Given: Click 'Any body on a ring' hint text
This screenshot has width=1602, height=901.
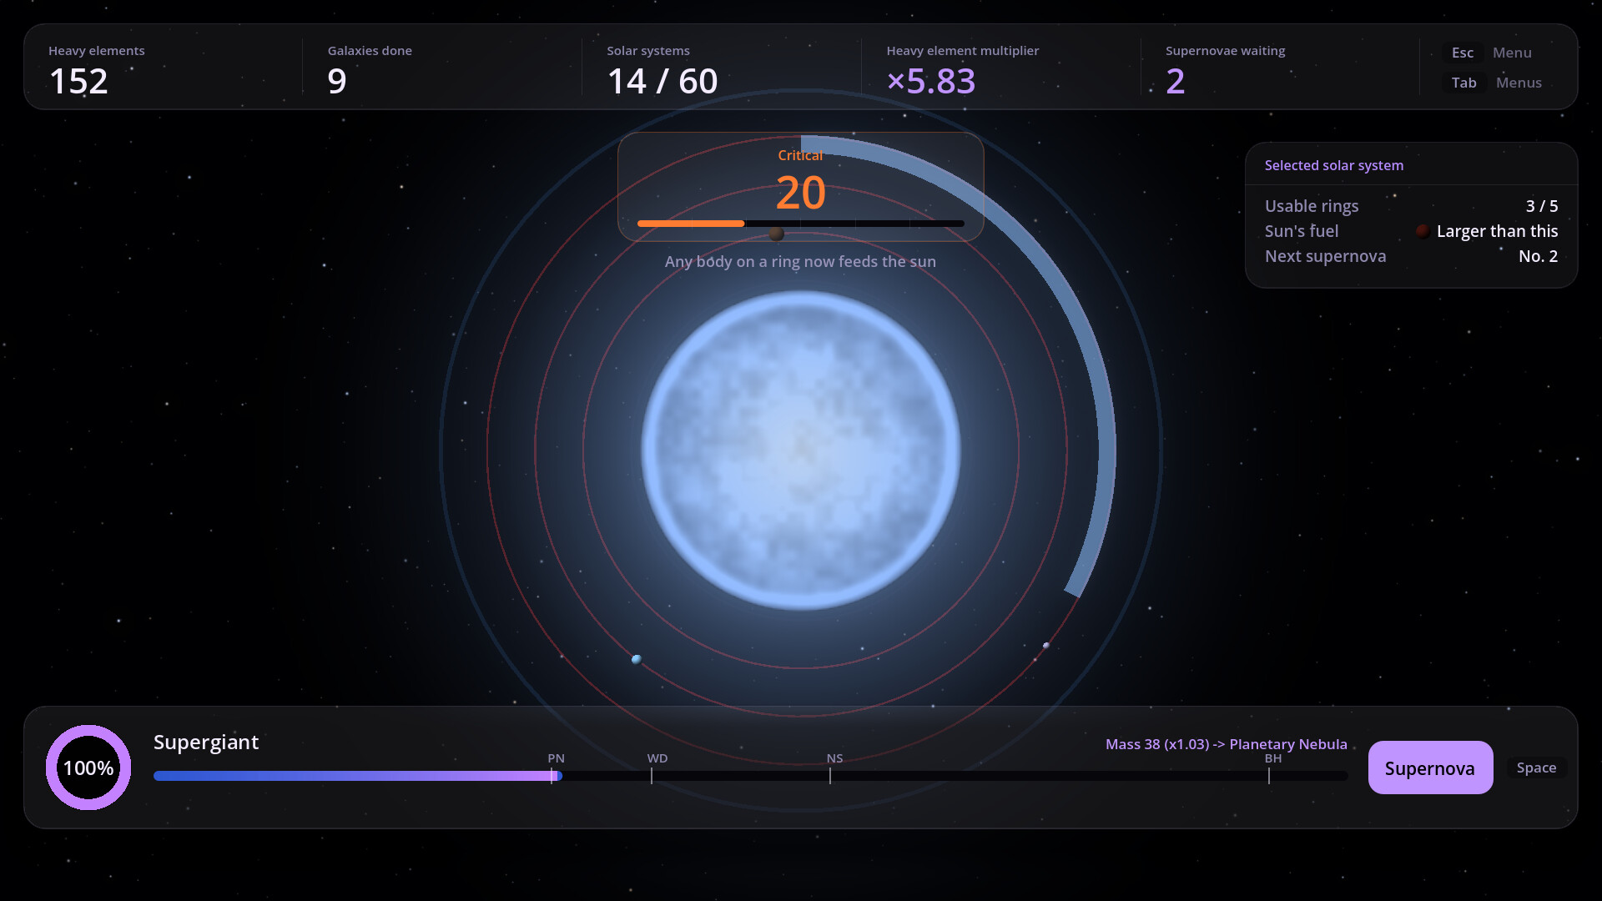Looking at the screenshot, I should (x=800, y=262).
